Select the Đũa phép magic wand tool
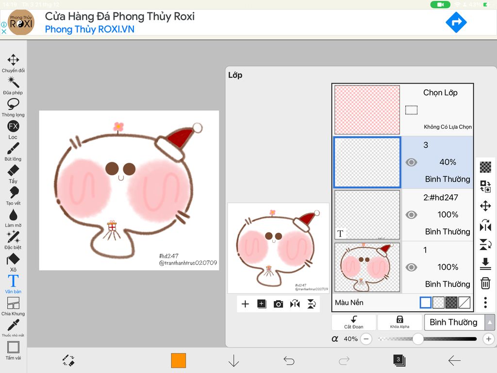497x373 pixels. tap(13, 85)
